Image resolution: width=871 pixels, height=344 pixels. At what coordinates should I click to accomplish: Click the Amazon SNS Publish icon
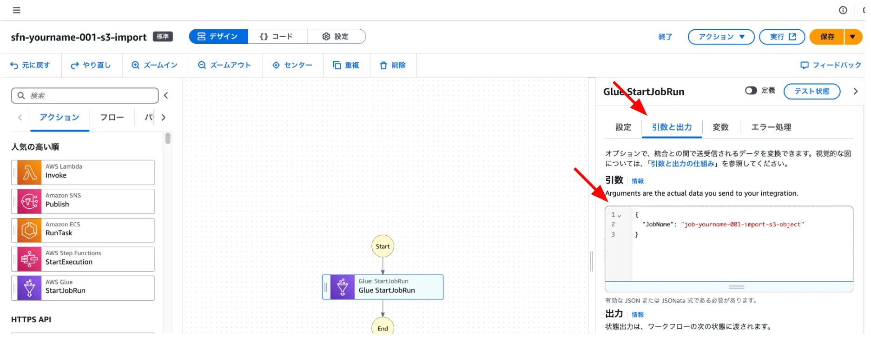click(x=29, y=201)
